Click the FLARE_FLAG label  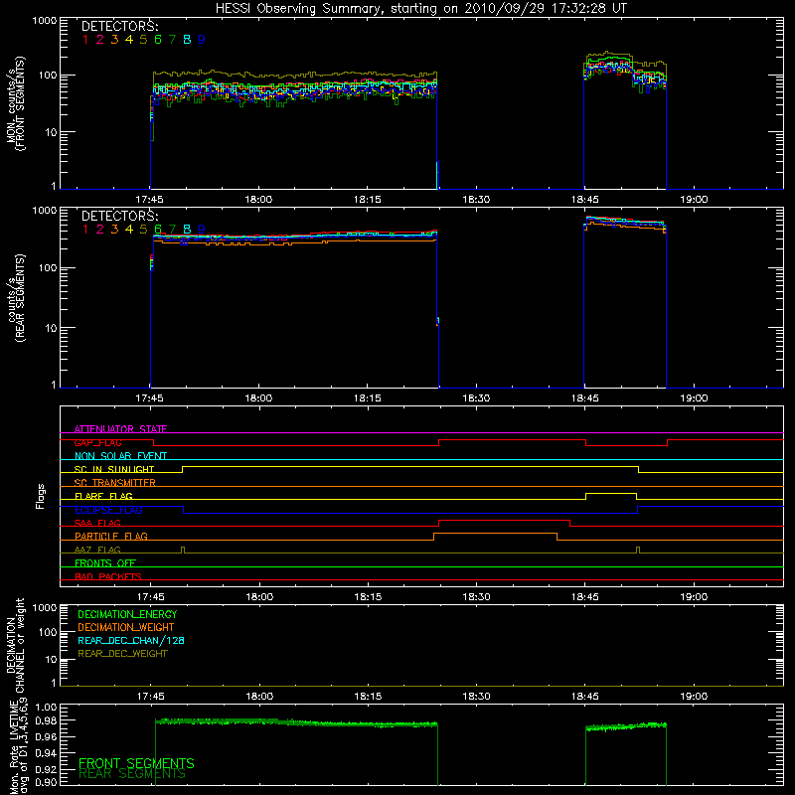pyautogui.click(x=103, y=496)
